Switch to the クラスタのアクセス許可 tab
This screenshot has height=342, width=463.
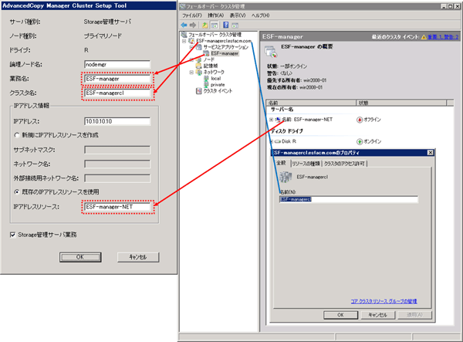344,164
